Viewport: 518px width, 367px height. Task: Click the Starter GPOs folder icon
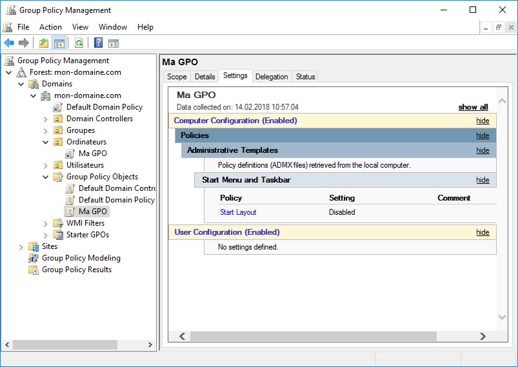(58, 235)
